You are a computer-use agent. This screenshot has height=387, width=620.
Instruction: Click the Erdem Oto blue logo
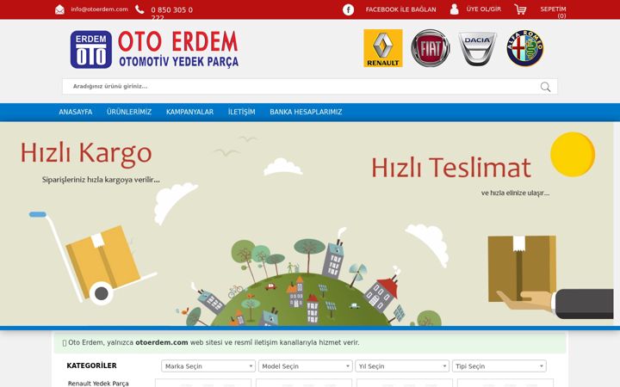[91, 49]
